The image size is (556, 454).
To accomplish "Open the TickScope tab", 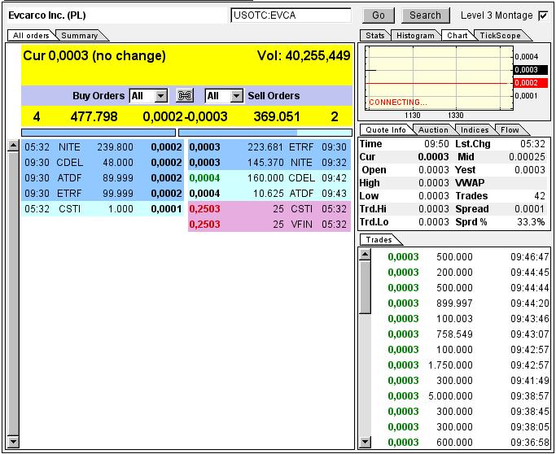I will pos(500,36).
